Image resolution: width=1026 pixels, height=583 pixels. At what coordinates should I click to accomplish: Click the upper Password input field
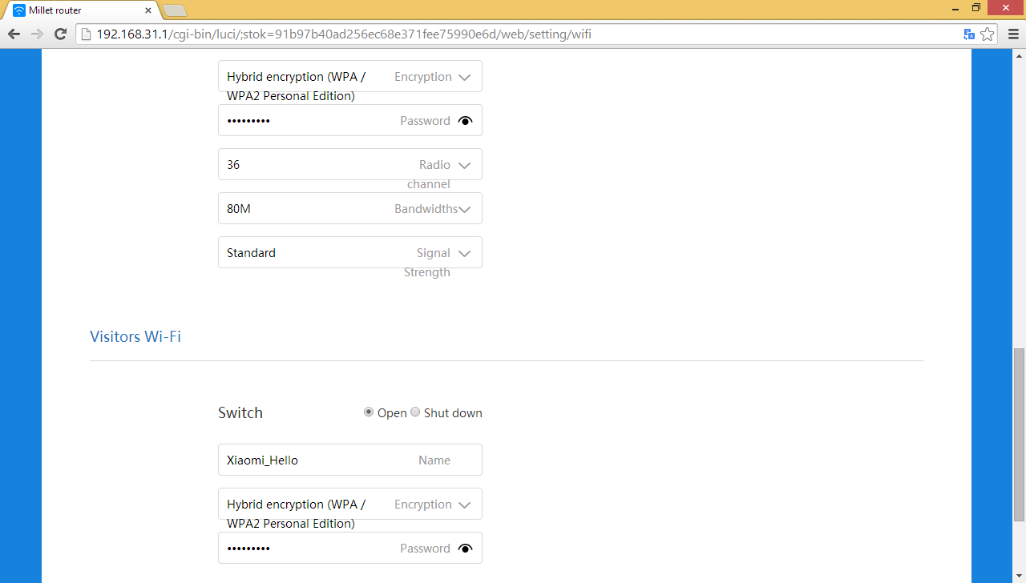(350, 120)
